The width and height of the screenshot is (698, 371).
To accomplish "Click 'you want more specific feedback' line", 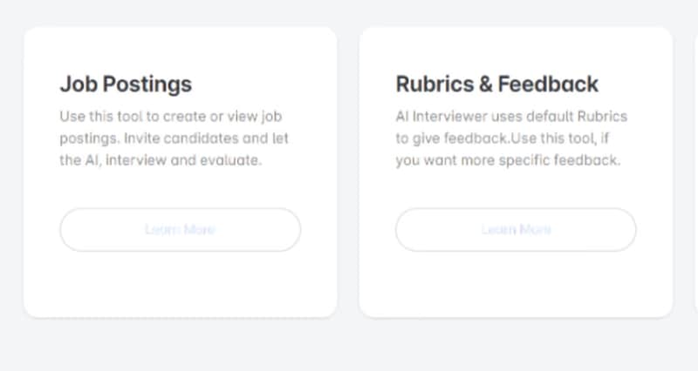I will click(507, 161).
